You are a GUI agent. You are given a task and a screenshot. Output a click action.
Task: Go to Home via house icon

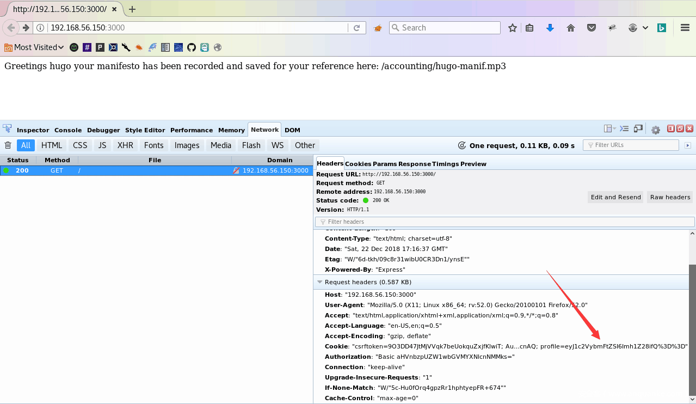tap(571, 28)
